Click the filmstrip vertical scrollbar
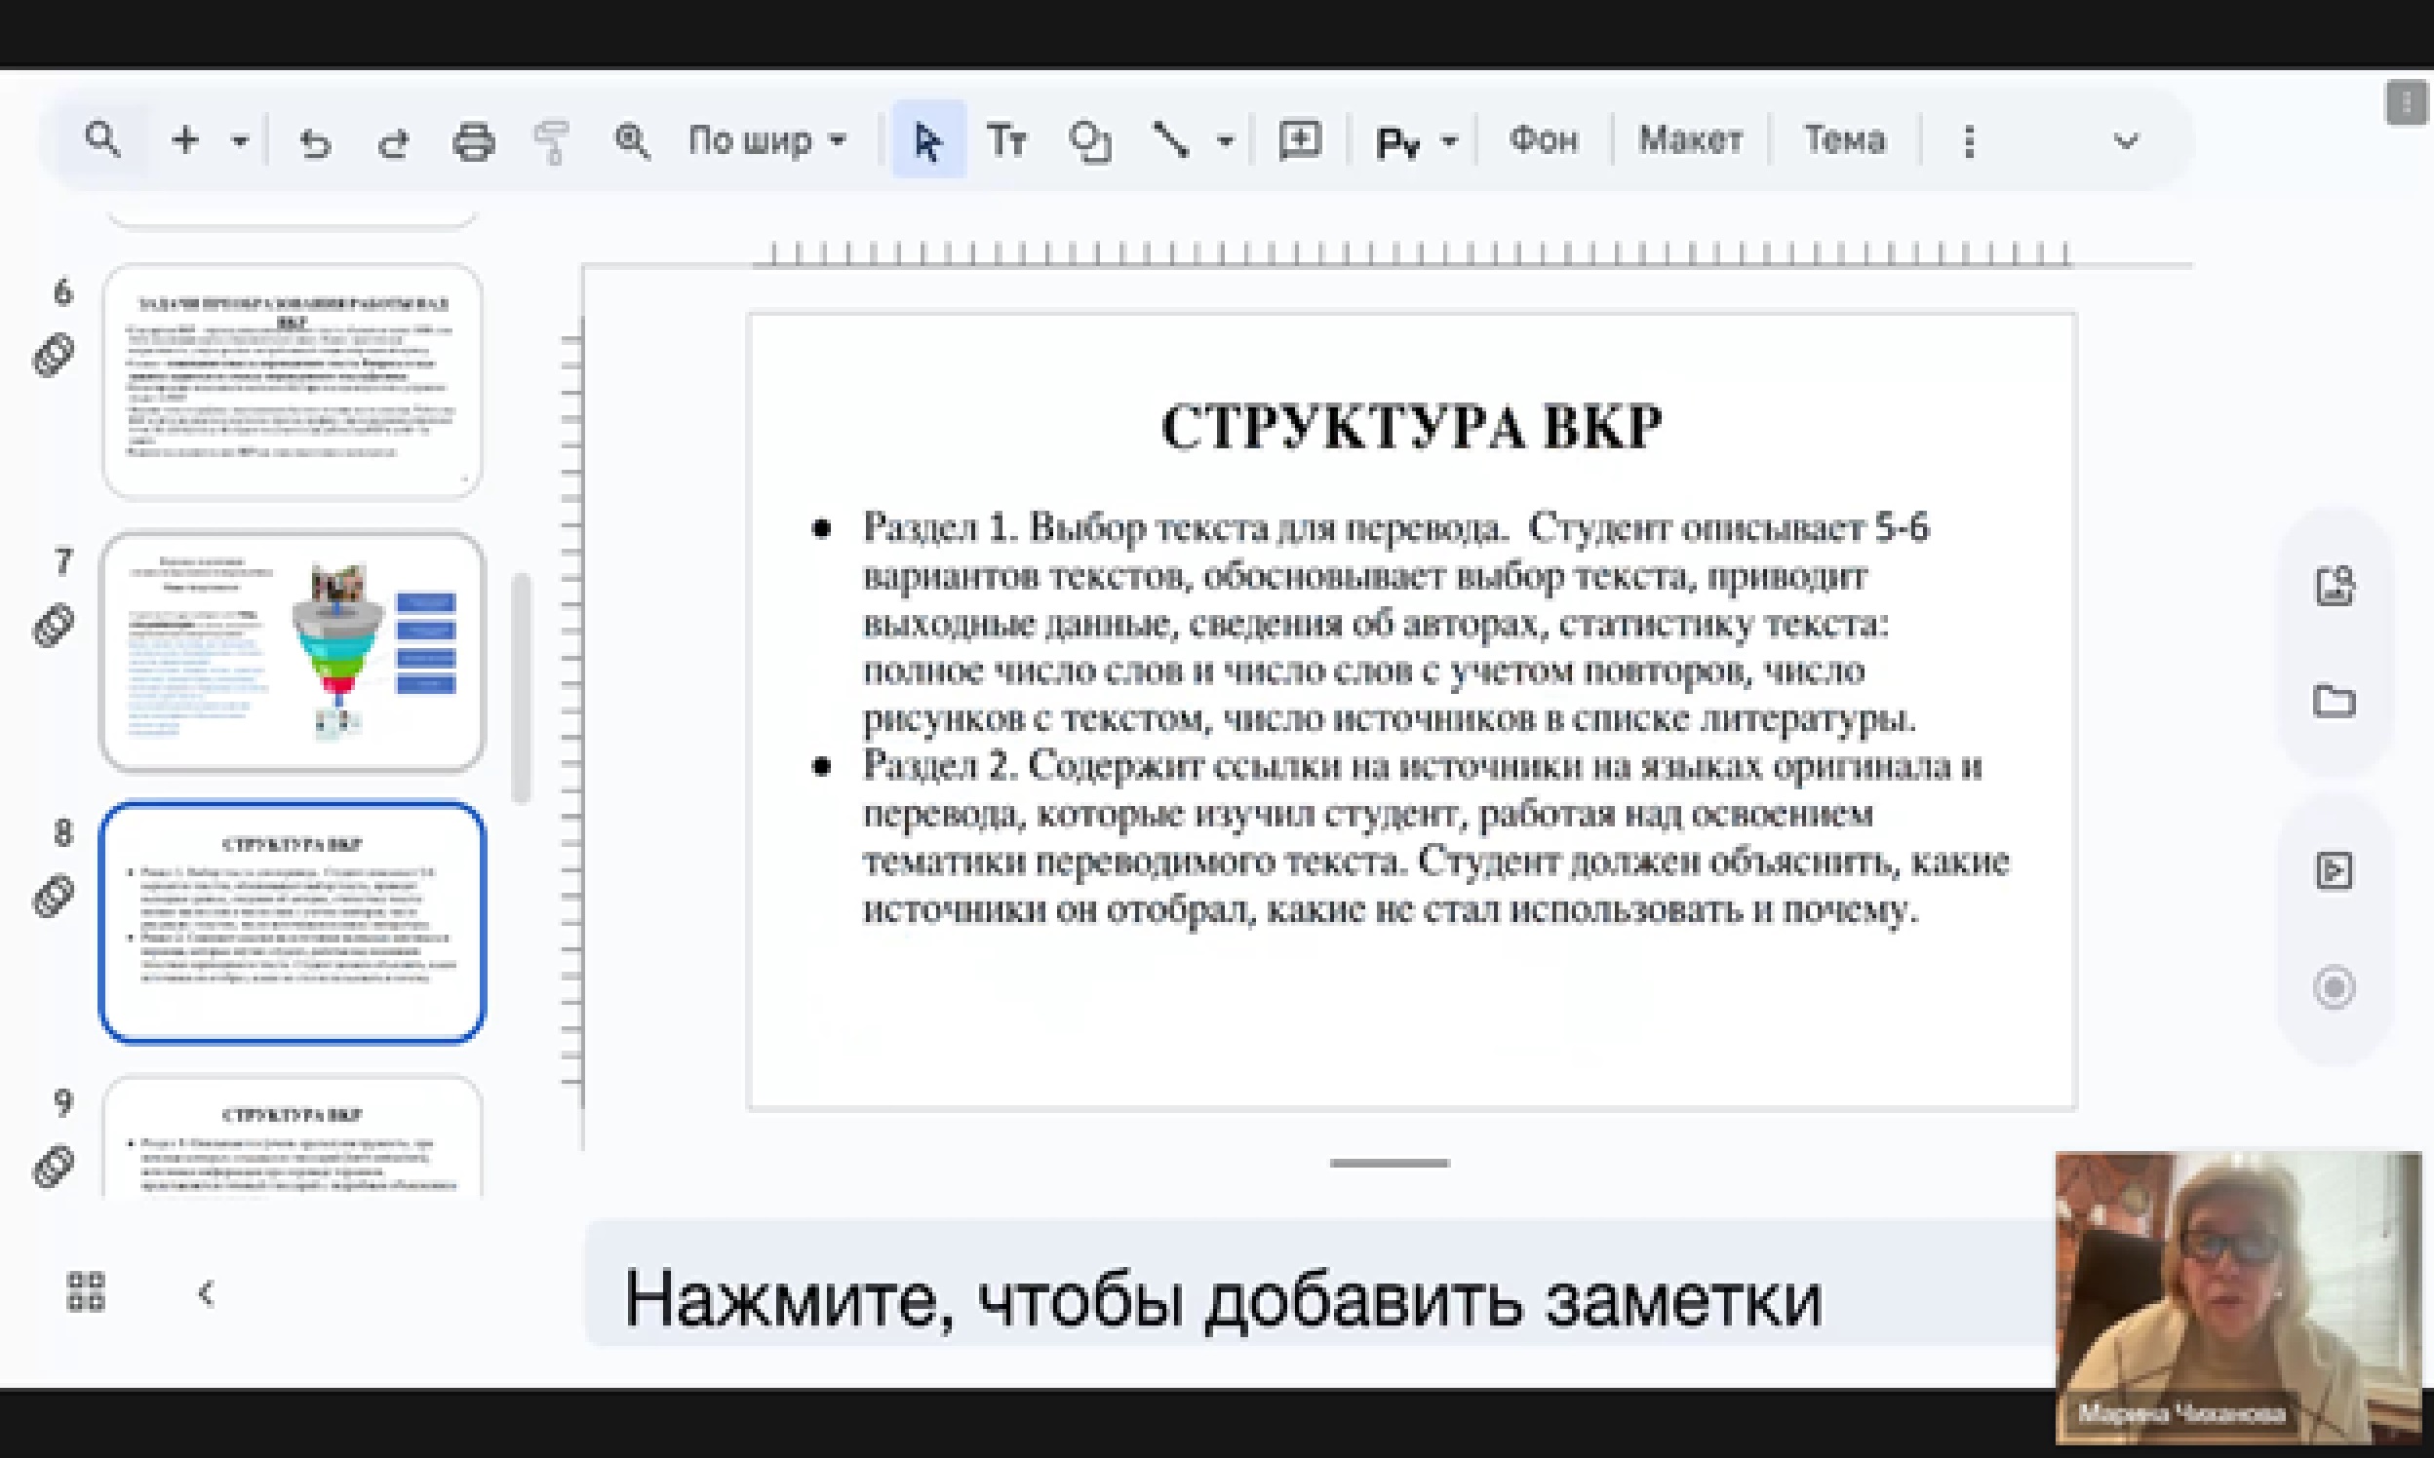Viewport: 2434px width, 1458px height. tap(521, 686)
